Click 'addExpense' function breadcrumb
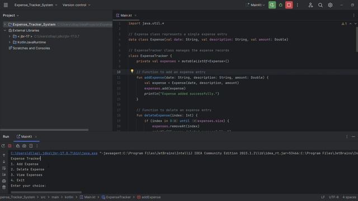 click(x=149, y=197)
